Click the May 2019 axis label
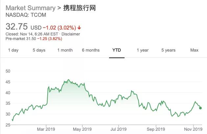Viewport: 207px width, 134px height. click(82, 129)
